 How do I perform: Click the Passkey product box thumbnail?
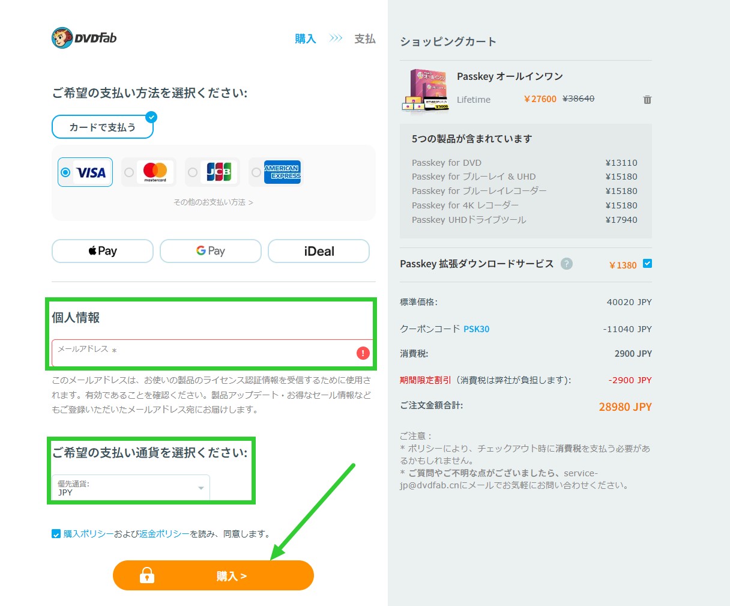(x=425, y=91)
